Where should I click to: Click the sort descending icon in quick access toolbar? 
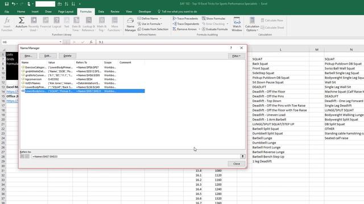[73, 4]
